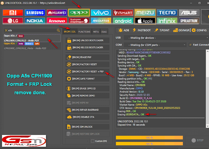Select the Oppo brand tile

(x=79, y=13)
